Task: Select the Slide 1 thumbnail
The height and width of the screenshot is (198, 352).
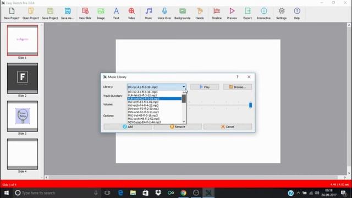Action: [22, 40]
